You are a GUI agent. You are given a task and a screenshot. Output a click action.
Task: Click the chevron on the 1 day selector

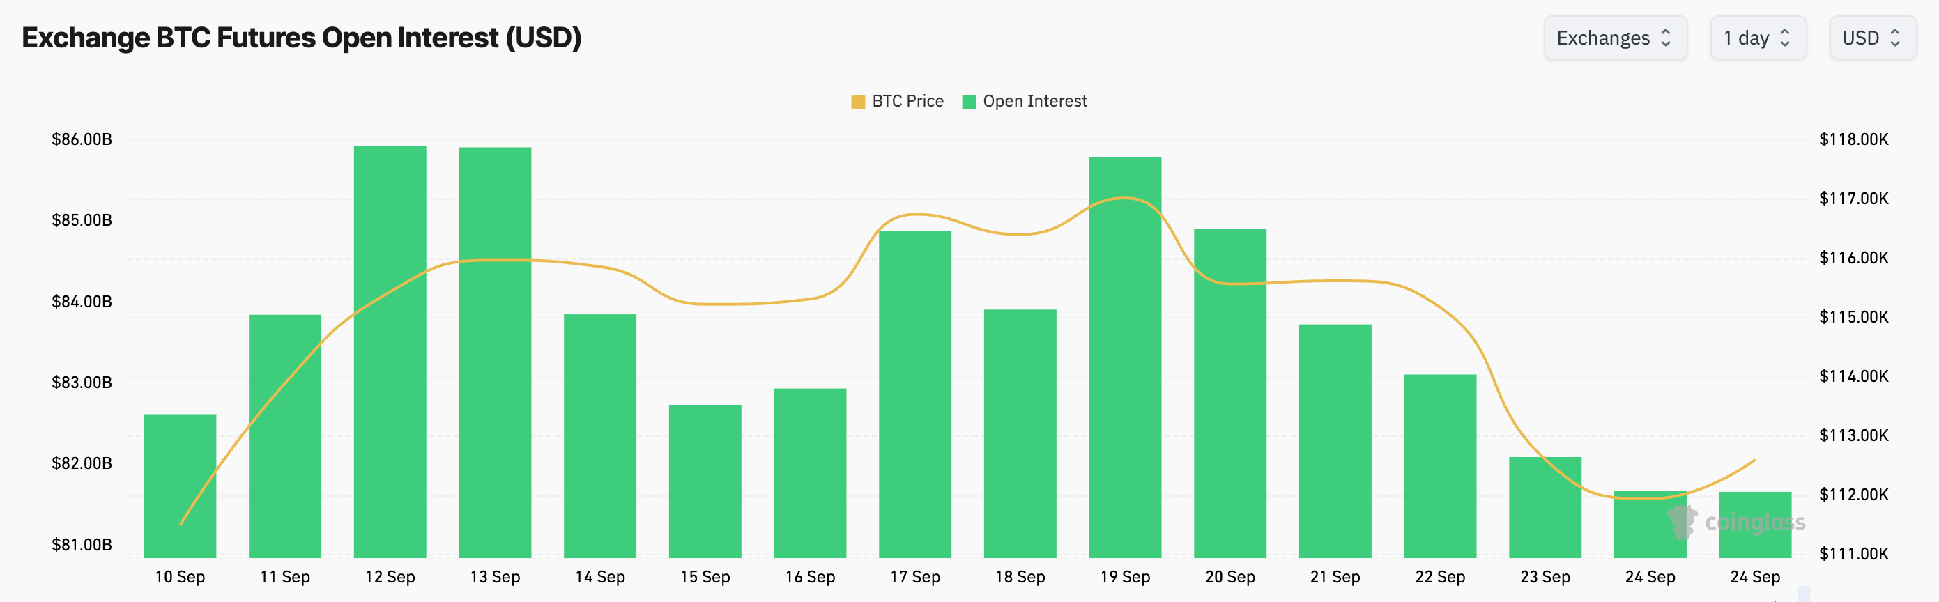(x=1786, y=38)
